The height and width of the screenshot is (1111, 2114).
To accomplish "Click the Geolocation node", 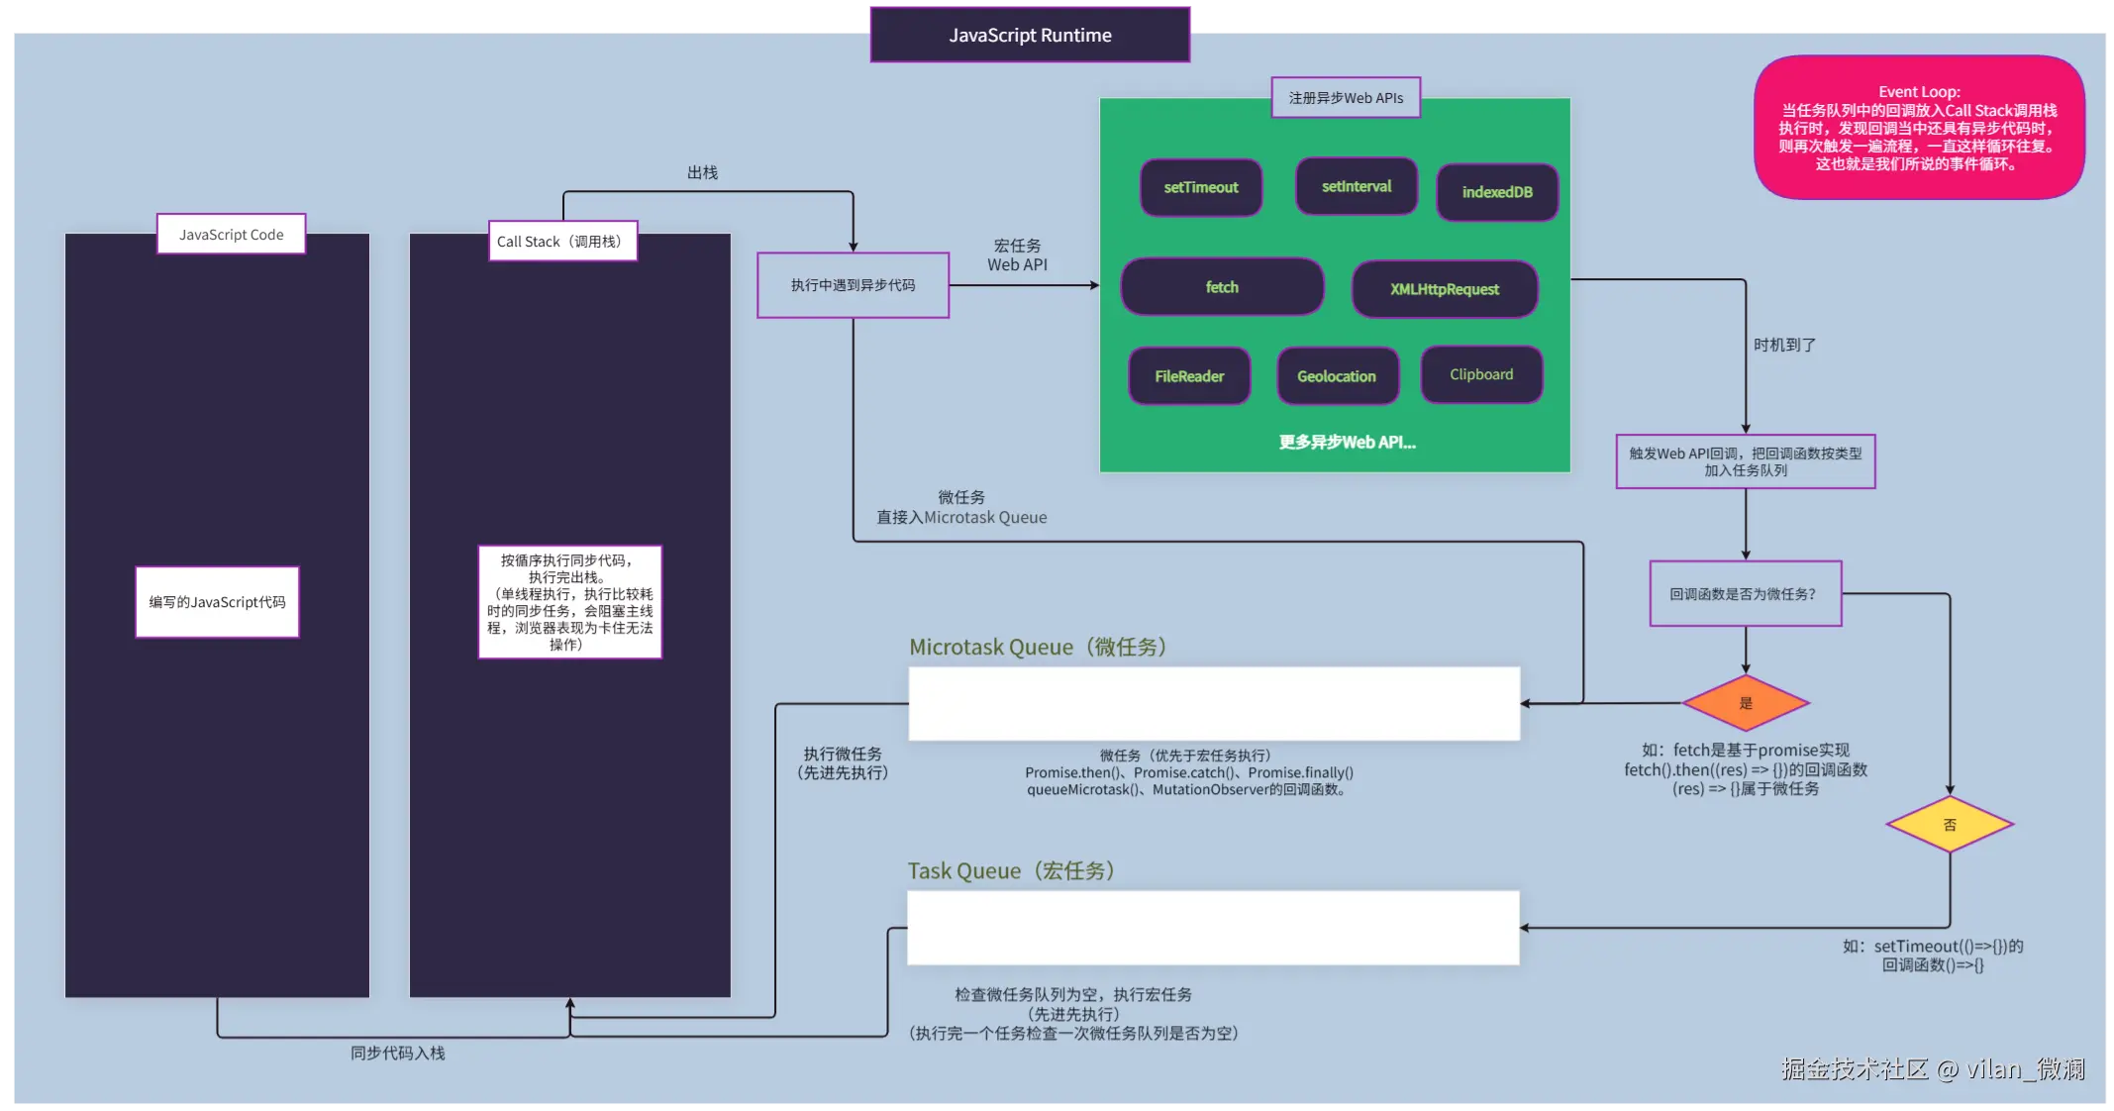I will pos(1337,376).
